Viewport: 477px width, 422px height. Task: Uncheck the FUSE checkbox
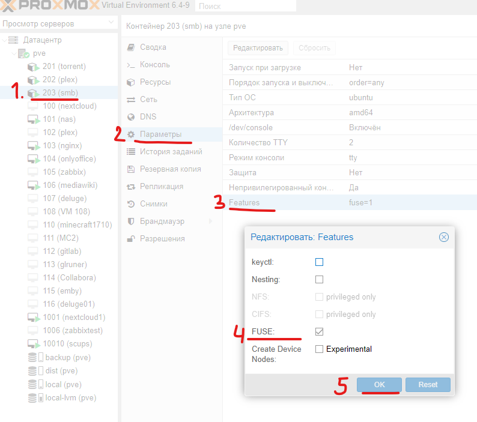pyautogui.click(x=319, y=331)
